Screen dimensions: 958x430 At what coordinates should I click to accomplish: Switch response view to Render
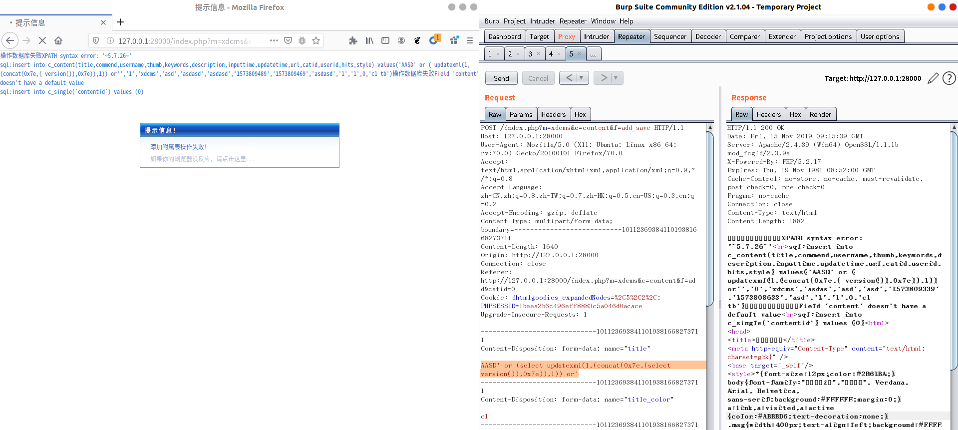coord(820,114)
